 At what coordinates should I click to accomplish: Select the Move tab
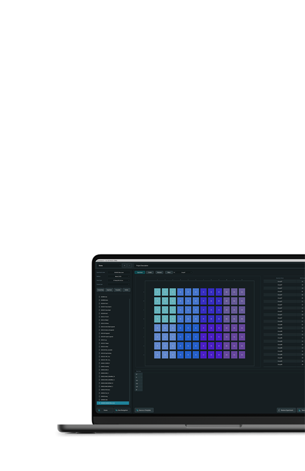(x=169, y=272)
